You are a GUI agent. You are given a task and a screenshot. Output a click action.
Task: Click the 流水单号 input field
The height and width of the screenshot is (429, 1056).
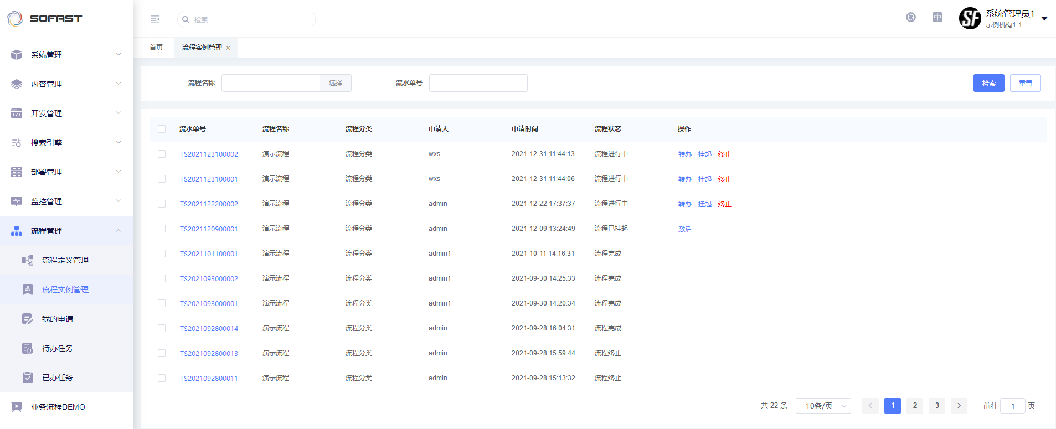pos(478,83)
